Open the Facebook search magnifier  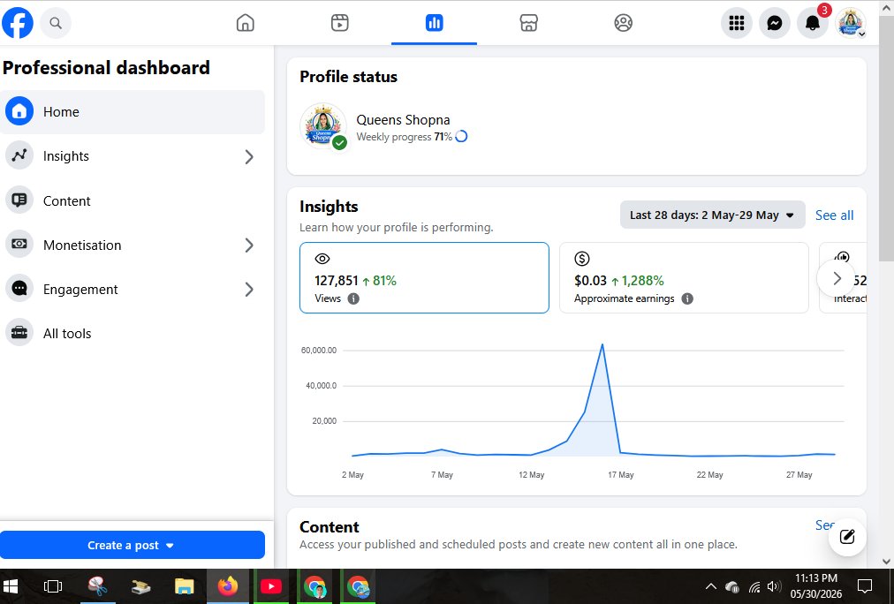(x=56, y=23)
